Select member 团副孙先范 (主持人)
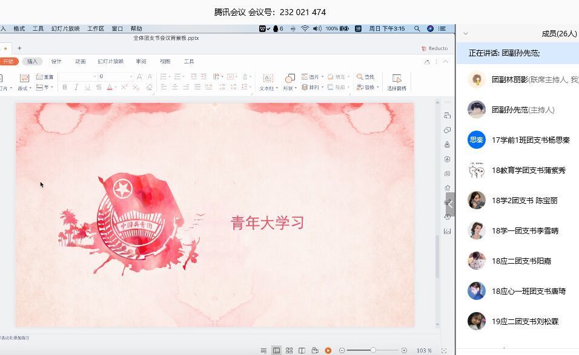This screenshot has height=355, width=579. pos(522,109)
